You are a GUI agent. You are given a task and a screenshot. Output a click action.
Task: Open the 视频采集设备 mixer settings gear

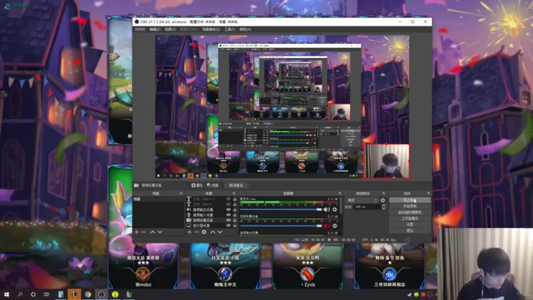(335, 226)
